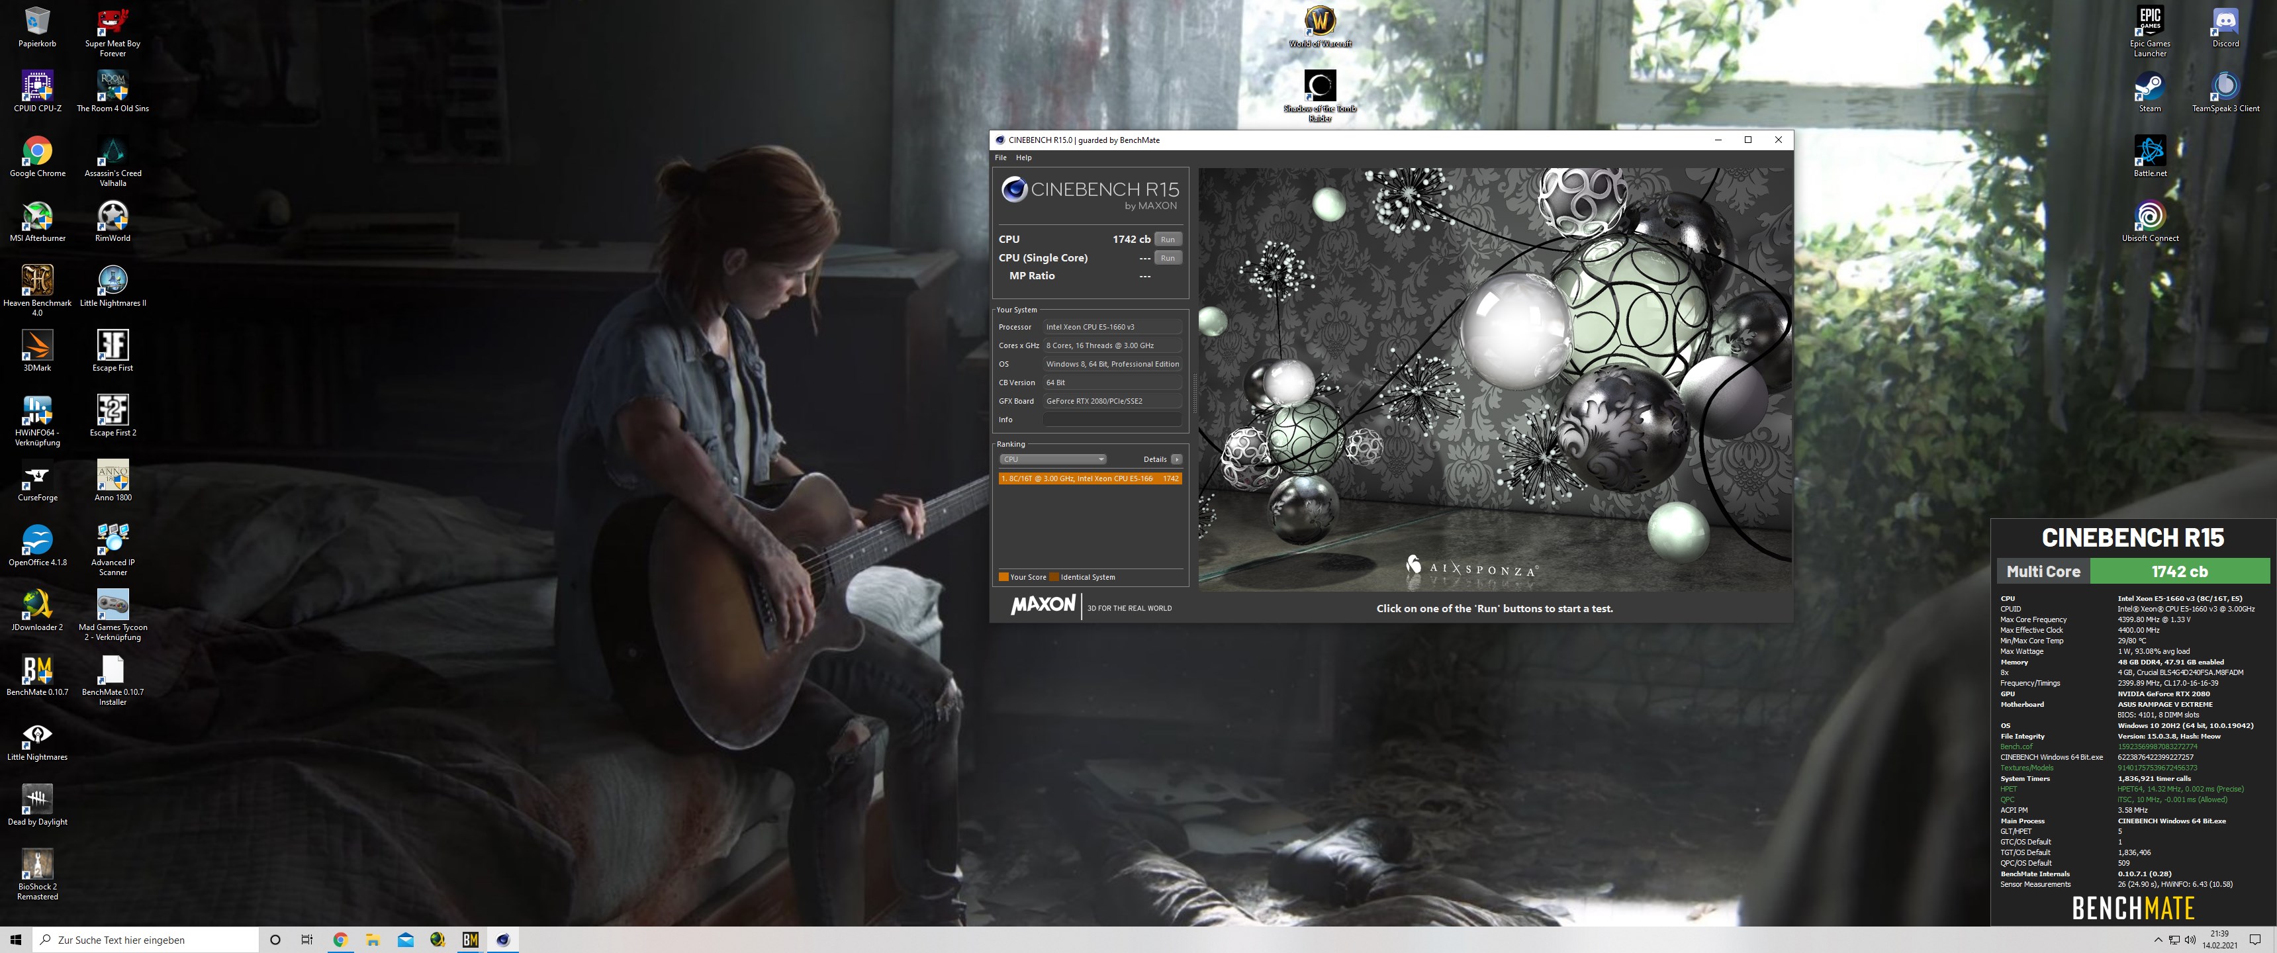
Task: Launch Assassin's Creed Valhalla icon
Action: click(113, 161)
